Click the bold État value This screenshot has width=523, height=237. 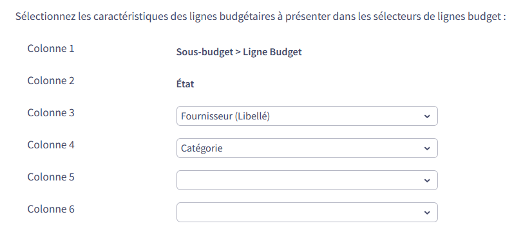point(185,83)
